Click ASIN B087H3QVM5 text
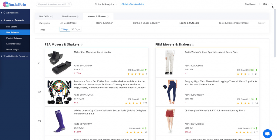Screen dimensions: 277x140 coord(84,95)
